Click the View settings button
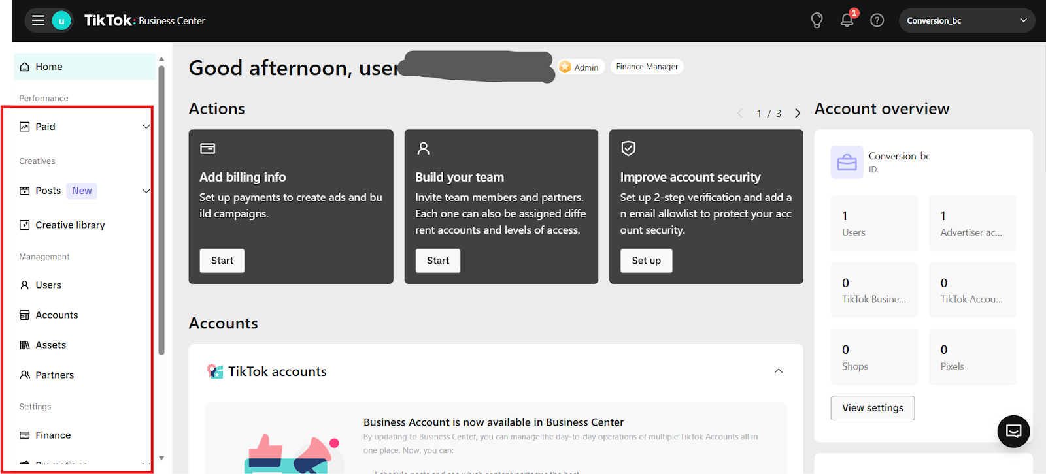 pos(872,408)
